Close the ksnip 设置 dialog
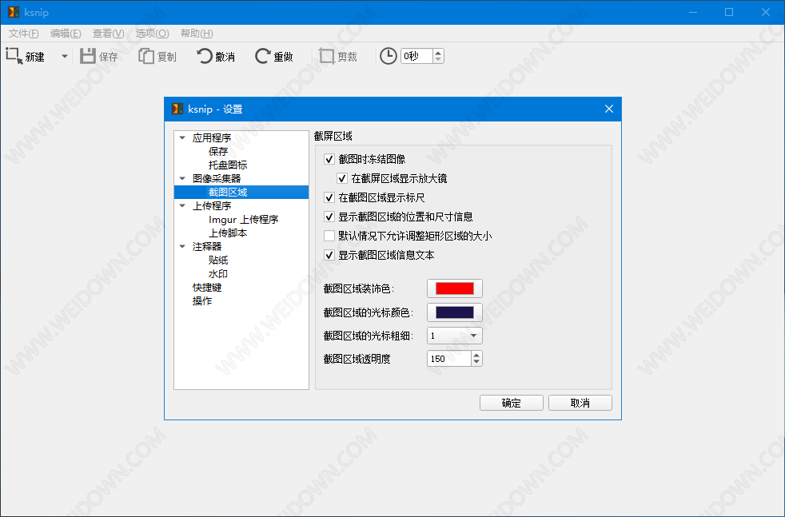785x517 pixels. point(609,109)
